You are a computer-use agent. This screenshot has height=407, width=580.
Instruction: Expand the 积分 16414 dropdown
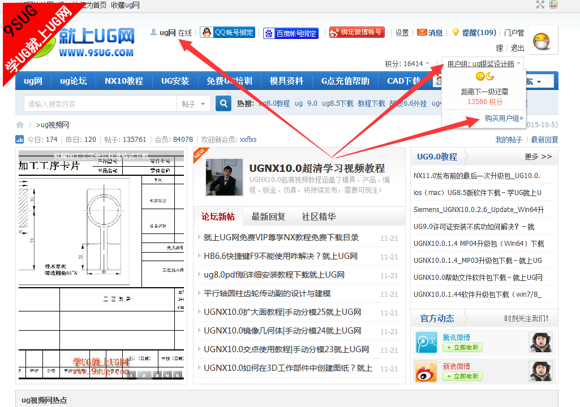tap(428, 63)
